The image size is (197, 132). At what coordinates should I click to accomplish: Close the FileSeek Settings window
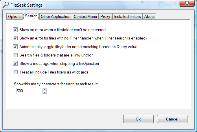pos(186,4)
